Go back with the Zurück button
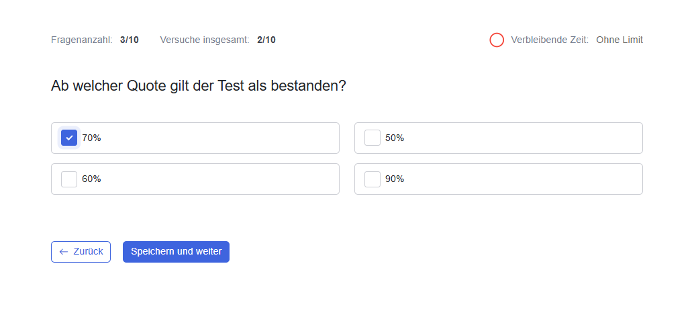The height and width of the screenshot is (315, 698). [x=81, y=252]
